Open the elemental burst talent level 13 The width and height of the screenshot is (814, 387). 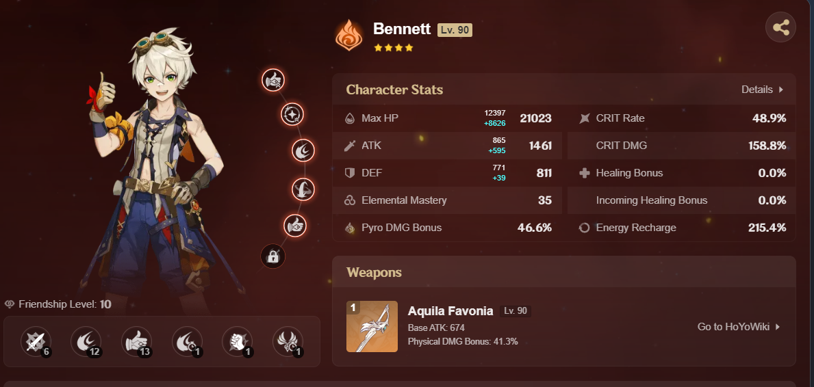pos(137,342)
